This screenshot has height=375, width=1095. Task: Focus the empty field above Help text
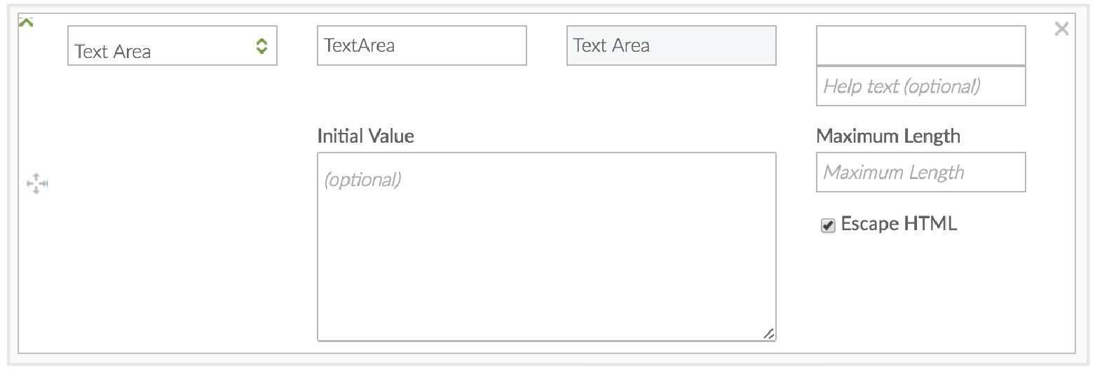click(920, 45)
